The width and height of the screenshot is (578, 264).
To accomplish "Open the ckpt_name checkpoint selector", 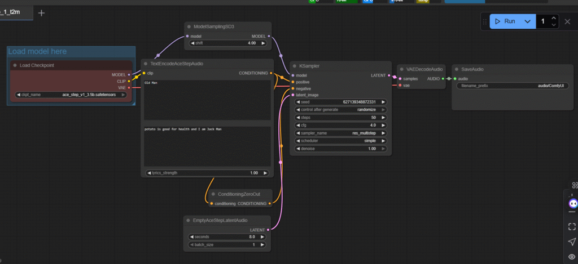I will click(71, 95).
